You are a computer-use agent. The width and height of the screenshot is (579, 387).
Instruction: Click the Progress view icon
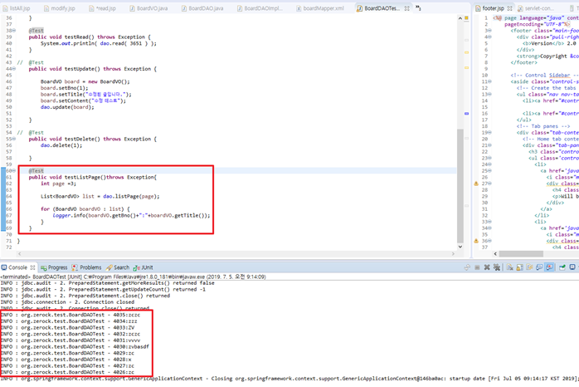pyautogui.click(x=44, y=267)
